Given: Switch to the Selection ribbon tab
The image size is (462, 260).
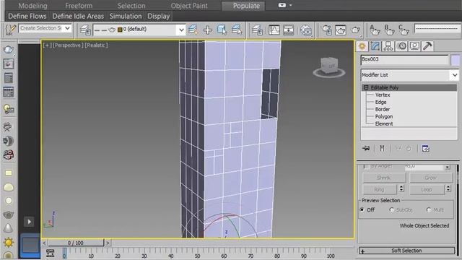Looking at the screenshot, I should [x=131, y=6].
